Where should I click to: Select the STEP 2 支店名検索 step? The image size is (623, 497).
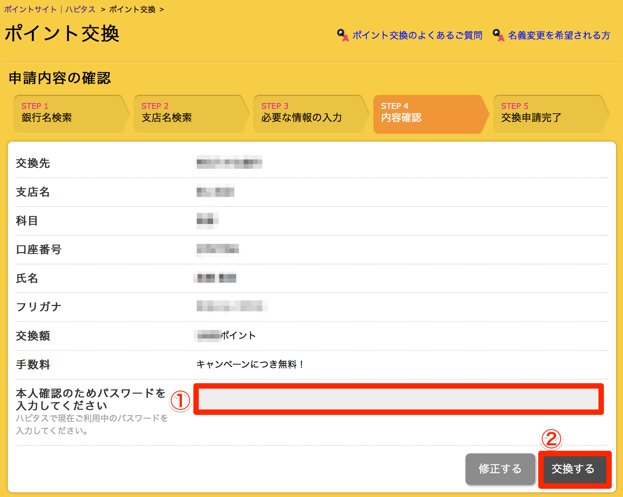click(x=189, y=113)
